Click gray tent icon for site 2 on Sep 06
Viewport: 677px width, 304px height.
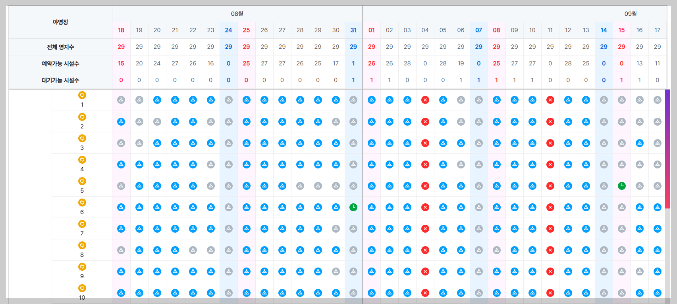[x=461, y=122]
